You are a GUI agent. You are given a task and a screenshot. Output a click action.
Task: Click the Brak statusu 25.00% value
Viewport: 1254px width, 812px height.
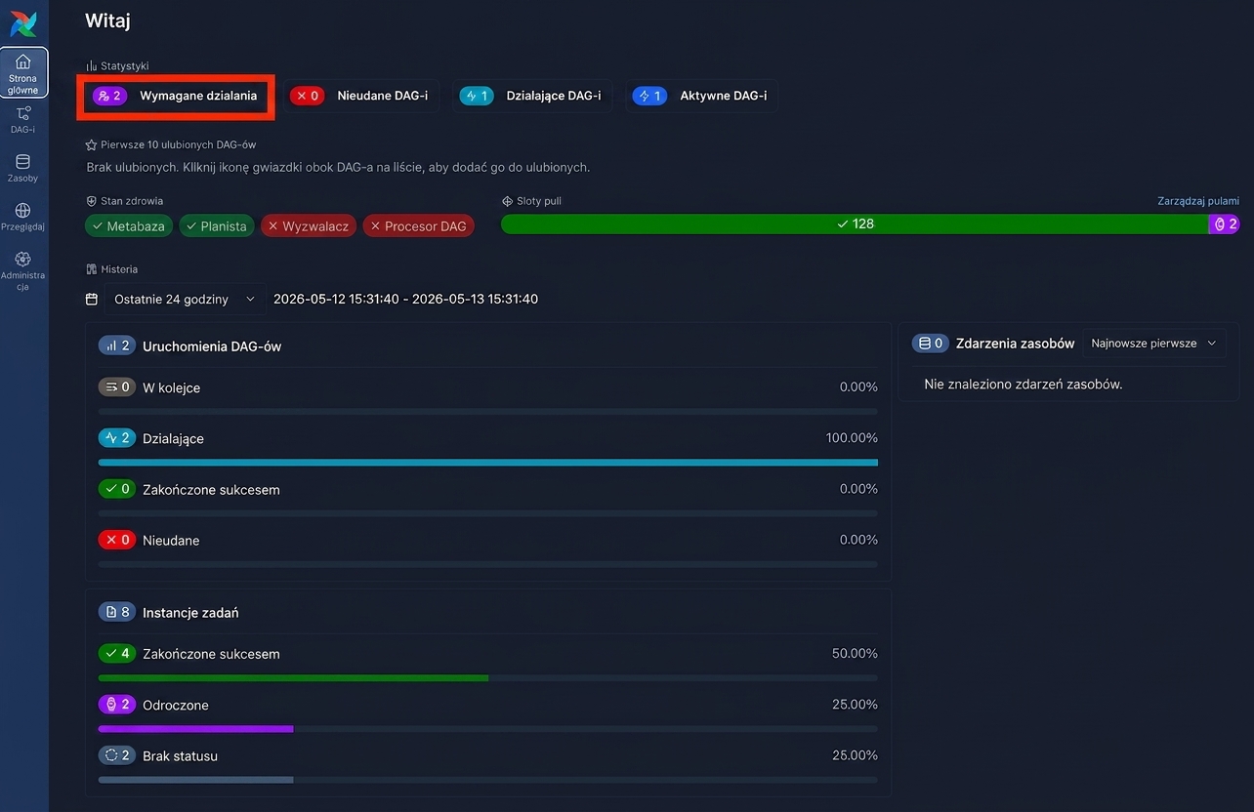[x=855, y=754]
